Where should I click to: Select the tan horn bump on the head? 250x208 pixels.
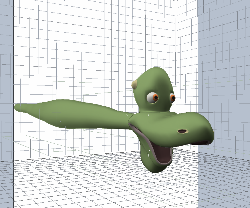click(x=134, y=85)
